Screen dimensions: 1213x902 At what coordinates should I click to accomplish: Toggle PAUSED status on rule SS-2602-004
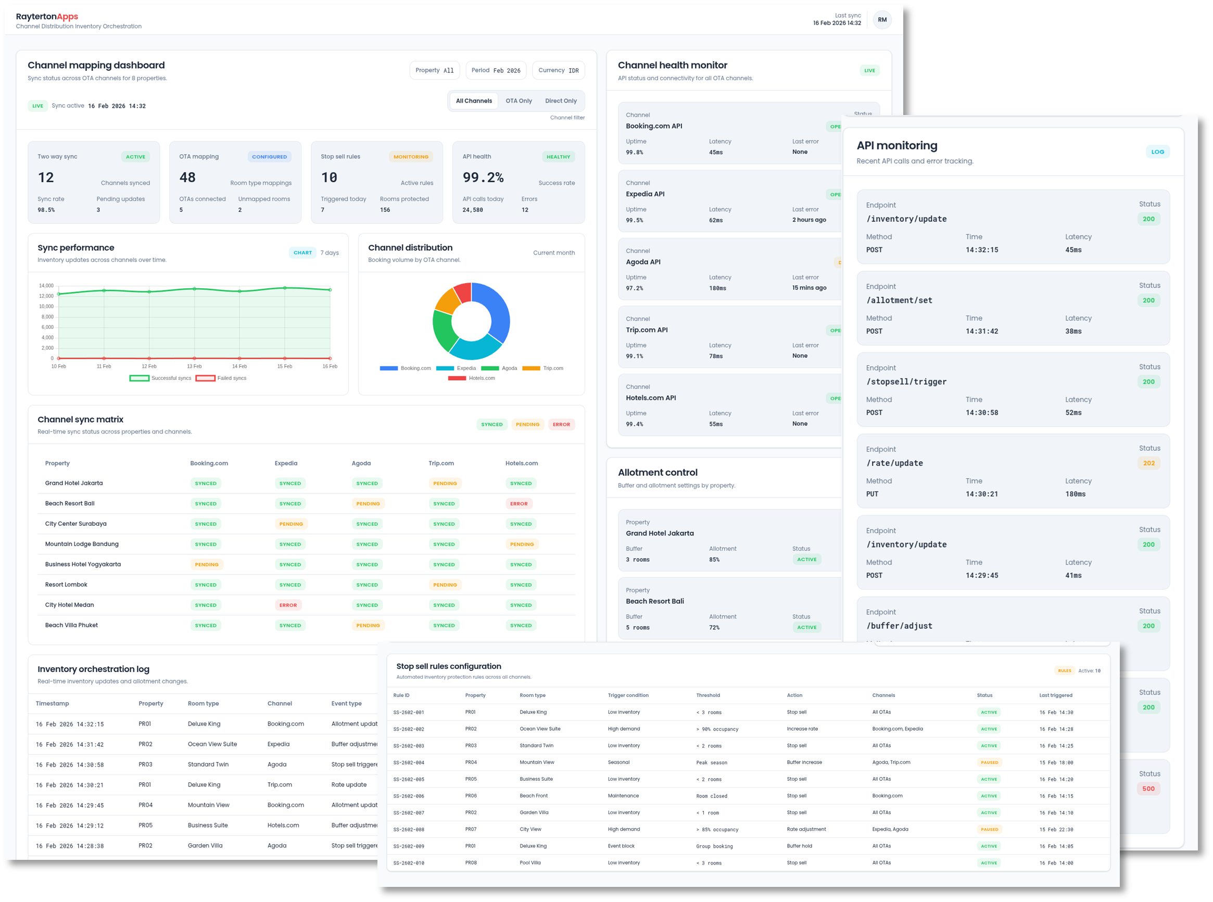[x=989, y=762]
